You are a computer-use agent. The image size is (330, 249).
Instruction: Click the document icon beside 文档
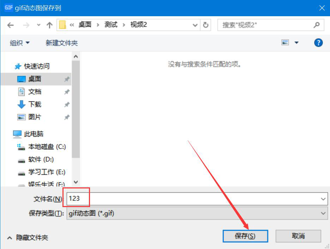coord(21,92)
